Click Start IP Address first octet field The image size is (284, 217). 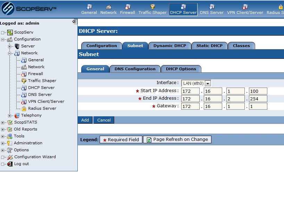tap(190, 91)
